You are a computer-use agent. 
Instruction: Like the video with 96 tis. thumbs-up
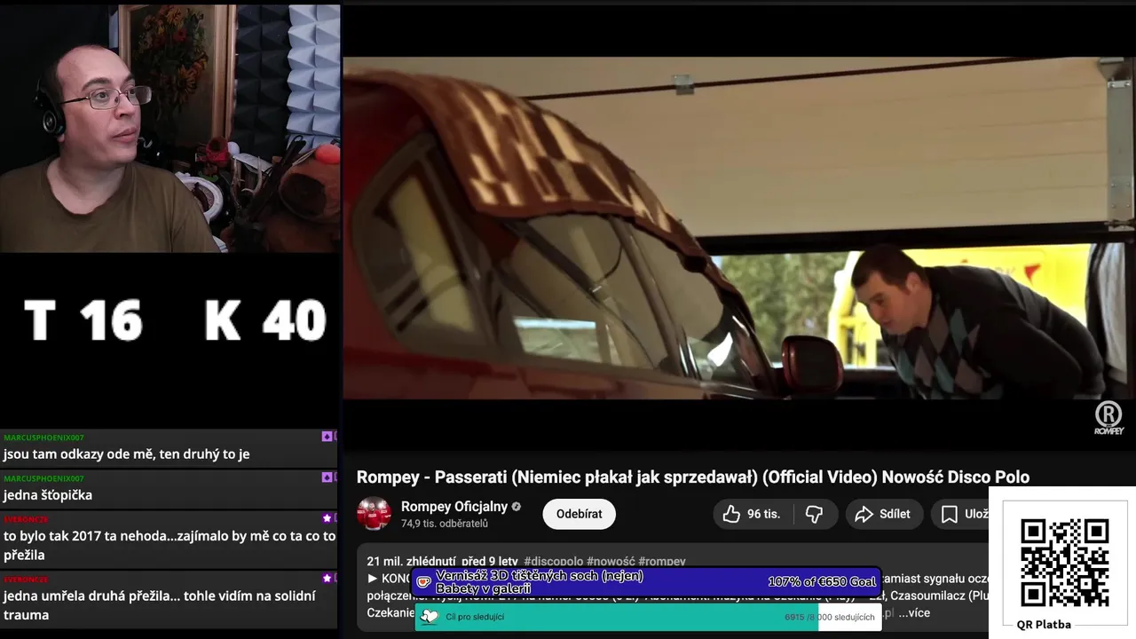[x=752, y=514]
